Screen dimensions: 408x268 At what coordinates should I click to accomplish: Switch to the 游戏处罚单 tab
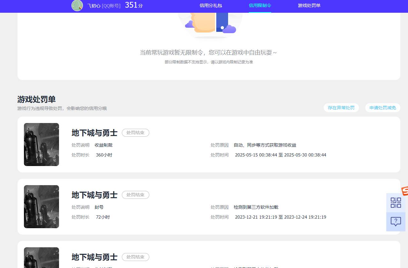309,5
